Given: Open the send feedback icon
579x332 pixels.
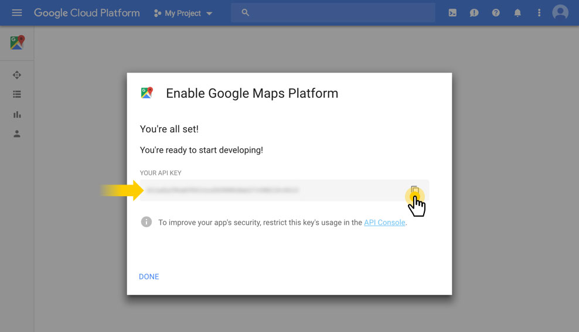Looking at the screenshot, I should point(474,13).
